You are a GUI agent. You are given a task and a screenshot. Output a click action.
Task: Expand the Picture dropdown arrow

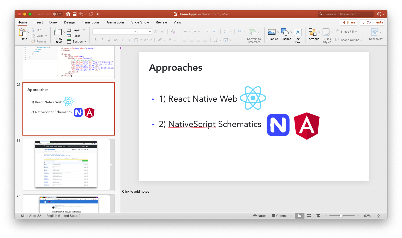[278, 32]
